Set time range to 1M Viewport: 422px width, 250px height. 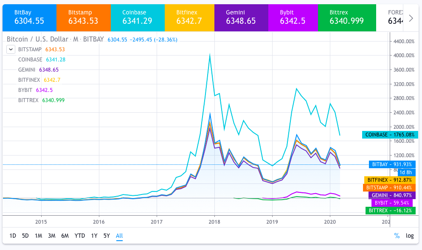click(x=39, y=236)
